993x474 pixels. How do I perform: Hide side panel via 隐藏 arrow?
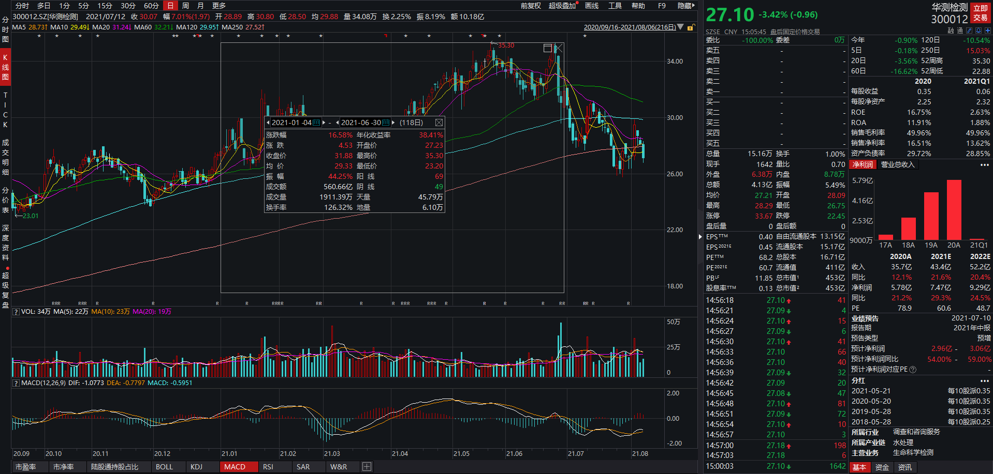point(687,6)
